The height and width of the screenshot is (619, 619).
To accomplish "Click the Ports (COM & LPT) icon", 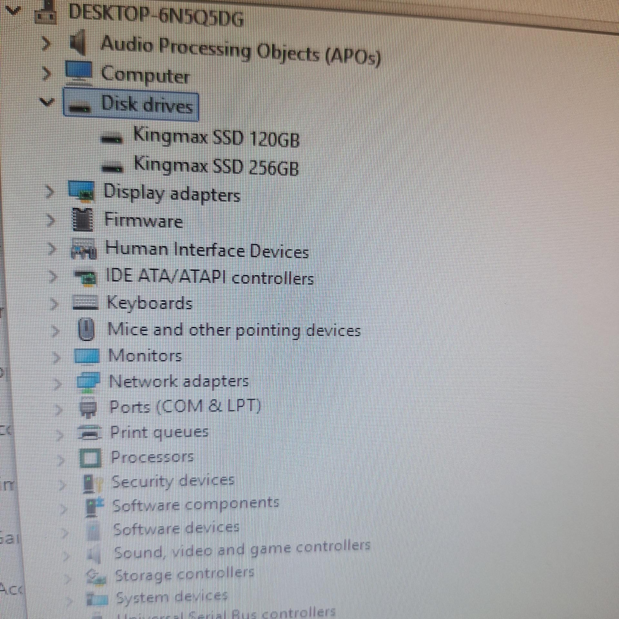I will click(x=88, y=408).
